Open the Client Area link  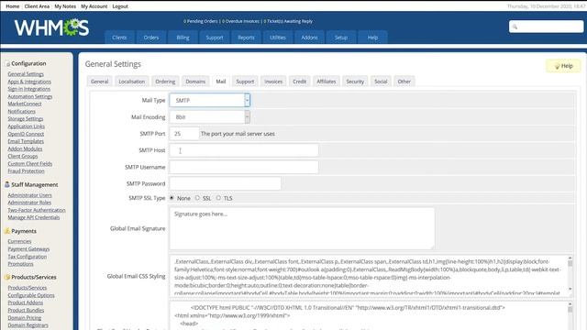point(37,6)
